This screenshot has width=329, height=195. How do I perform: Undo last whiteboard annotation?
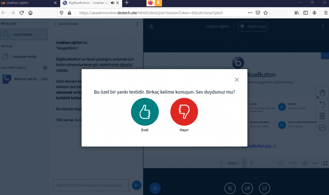322,104
